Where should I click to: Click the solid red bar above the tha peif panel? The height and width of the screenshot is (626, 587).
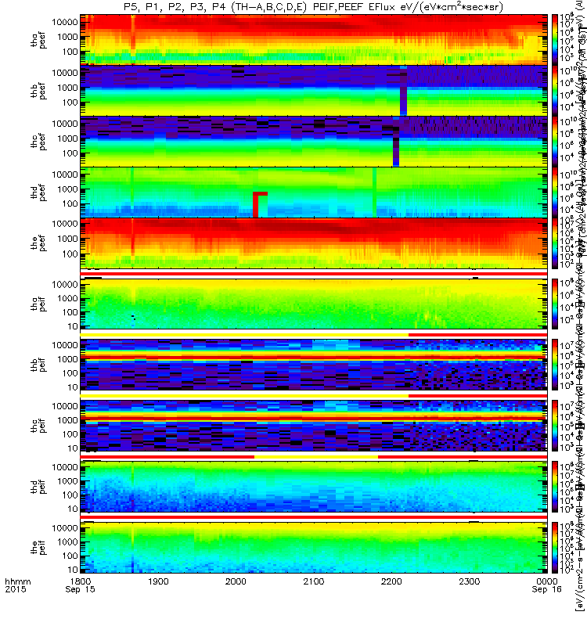314,274
